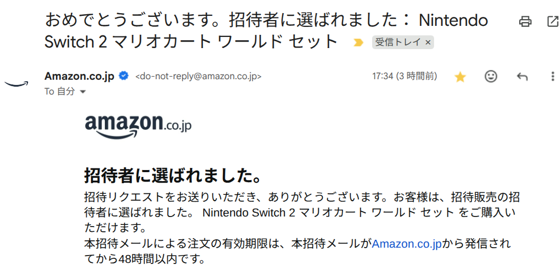The width and height of the screenshot is (559, 273).
Task: Add an emoji reaction to the email
Action: pyautogui.click(x=491, y=77)
